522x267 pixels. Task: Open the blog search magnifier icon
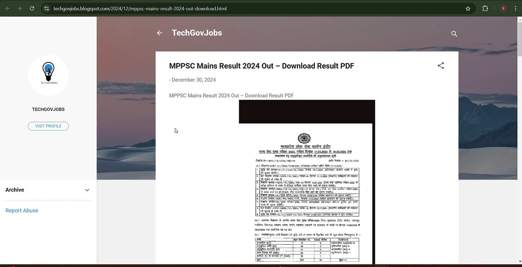(x=454, y=34)
